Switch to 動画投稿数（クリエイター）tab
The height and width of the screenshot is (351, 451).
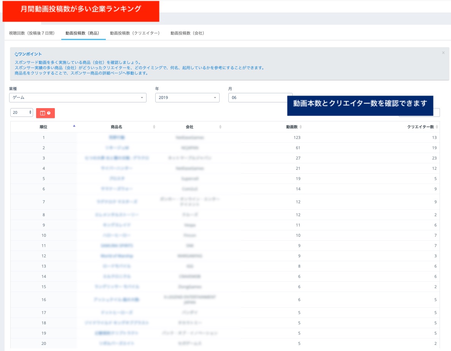click(x=135, y=33)
